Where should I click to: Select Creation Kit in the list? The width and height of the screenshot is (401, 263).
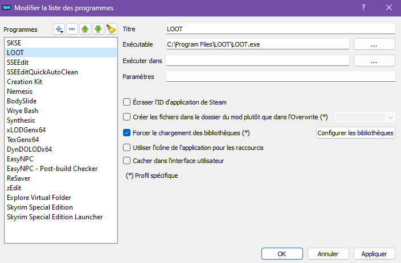click(x=61, y=82)
